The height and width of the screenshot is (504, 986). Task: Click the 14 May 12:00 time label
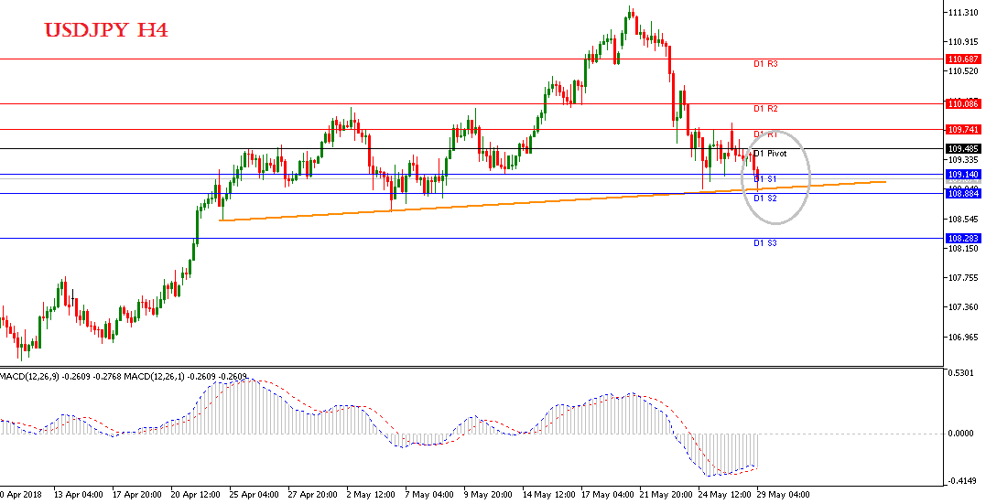click(547, 495)
